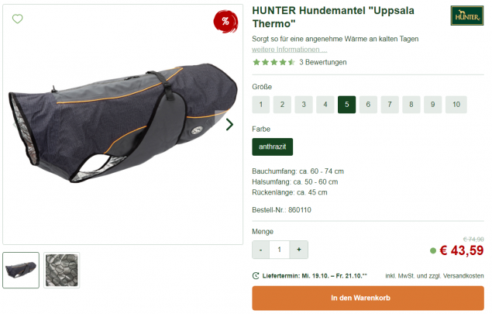Add product to wishlist with heart icon

(x=18, y=19)
